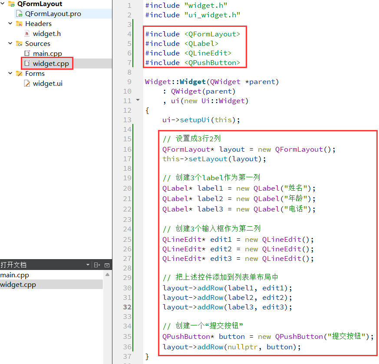Screen dimensions: 379x364
Task: Select main.cpp under Sources
Action: tap(47, 54)
